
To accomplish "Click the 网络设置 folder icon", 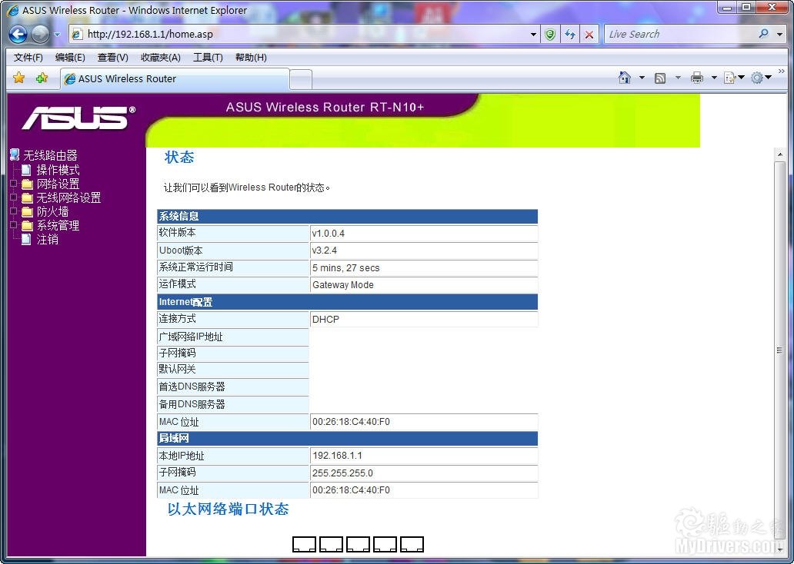I will pos(27,184).
